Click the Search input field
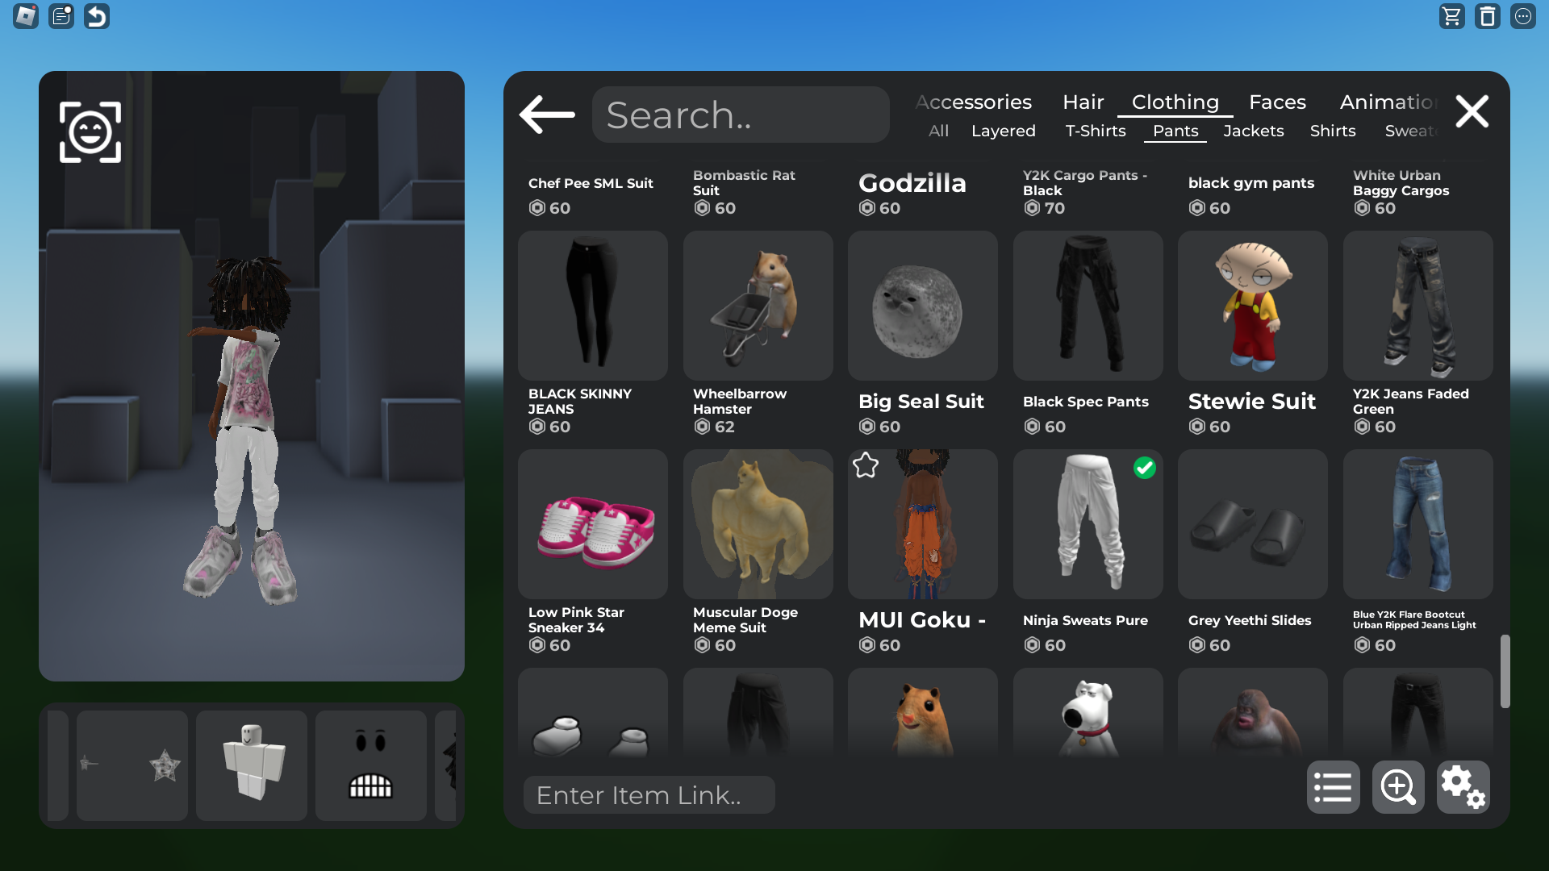Viewport: 1549px width, 871px height. (741, 115)
